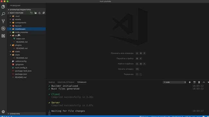Collapse the plugins folder

tap(26, 45)
